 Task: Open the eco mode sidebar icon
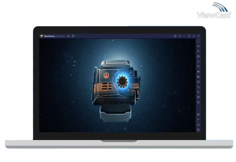[x=198, y=72]
